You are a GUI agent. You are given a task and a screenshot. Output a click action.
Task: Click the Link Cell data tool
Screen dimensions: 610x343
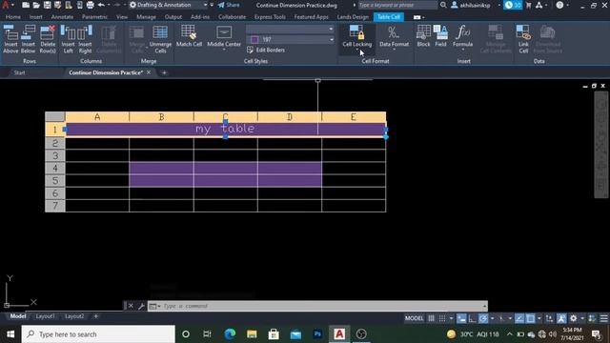click(523, 39)
